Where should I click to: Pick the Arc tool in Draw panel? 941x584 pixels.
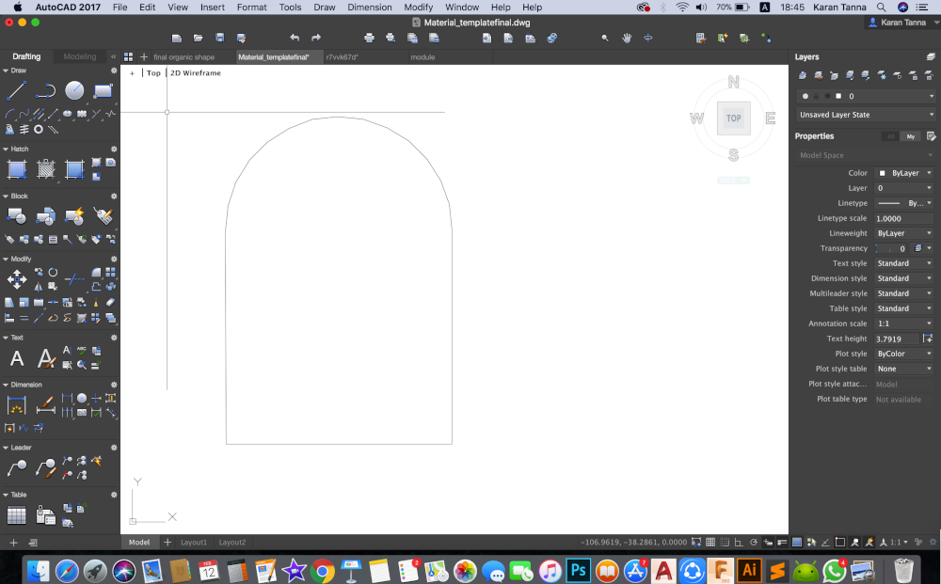[9, 114]
